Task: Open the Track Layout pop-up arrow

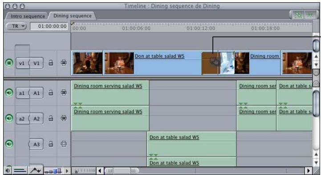Action: click(67, 171)
